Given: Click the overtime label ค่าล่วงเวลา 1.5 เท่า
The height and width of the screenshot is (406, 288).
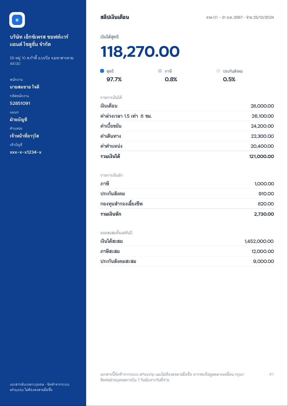Looking at the screenshot, I should pyautogui.click(x=119, y=116).
